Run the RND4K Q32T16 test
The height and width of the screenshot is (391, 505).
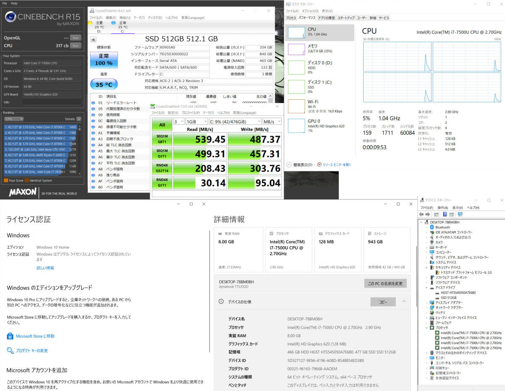point(162,168)
